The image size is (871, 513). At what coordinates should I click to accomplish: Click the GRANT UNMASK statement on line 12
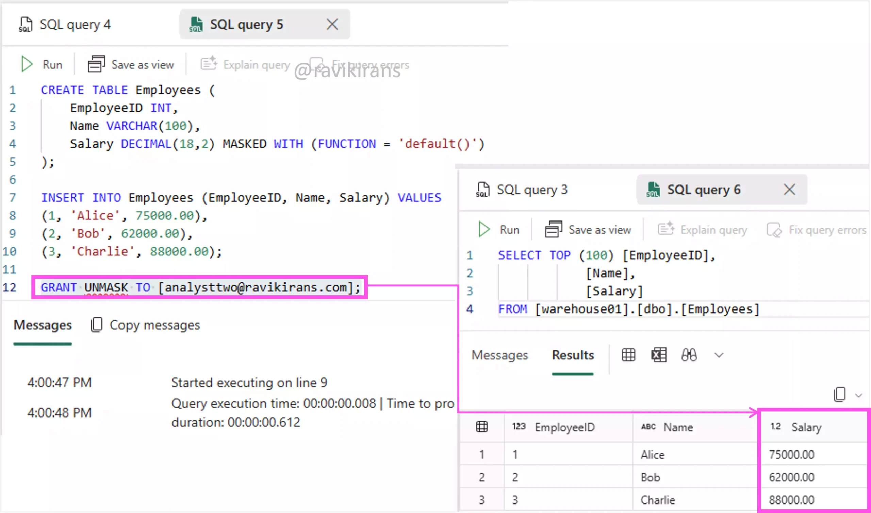[x=201, y=288]
